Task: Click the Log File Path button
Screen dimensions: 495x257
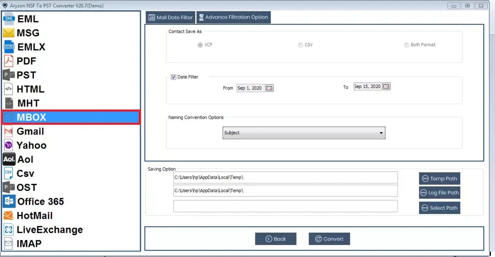Action: 440,193
